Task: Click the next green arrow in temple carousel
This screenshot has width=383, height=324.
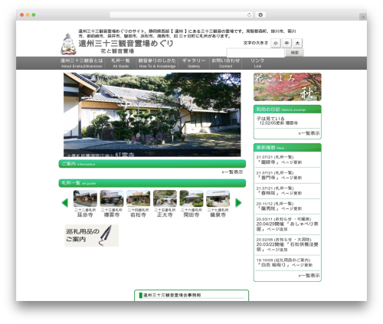Action: [x=238, y=203]
